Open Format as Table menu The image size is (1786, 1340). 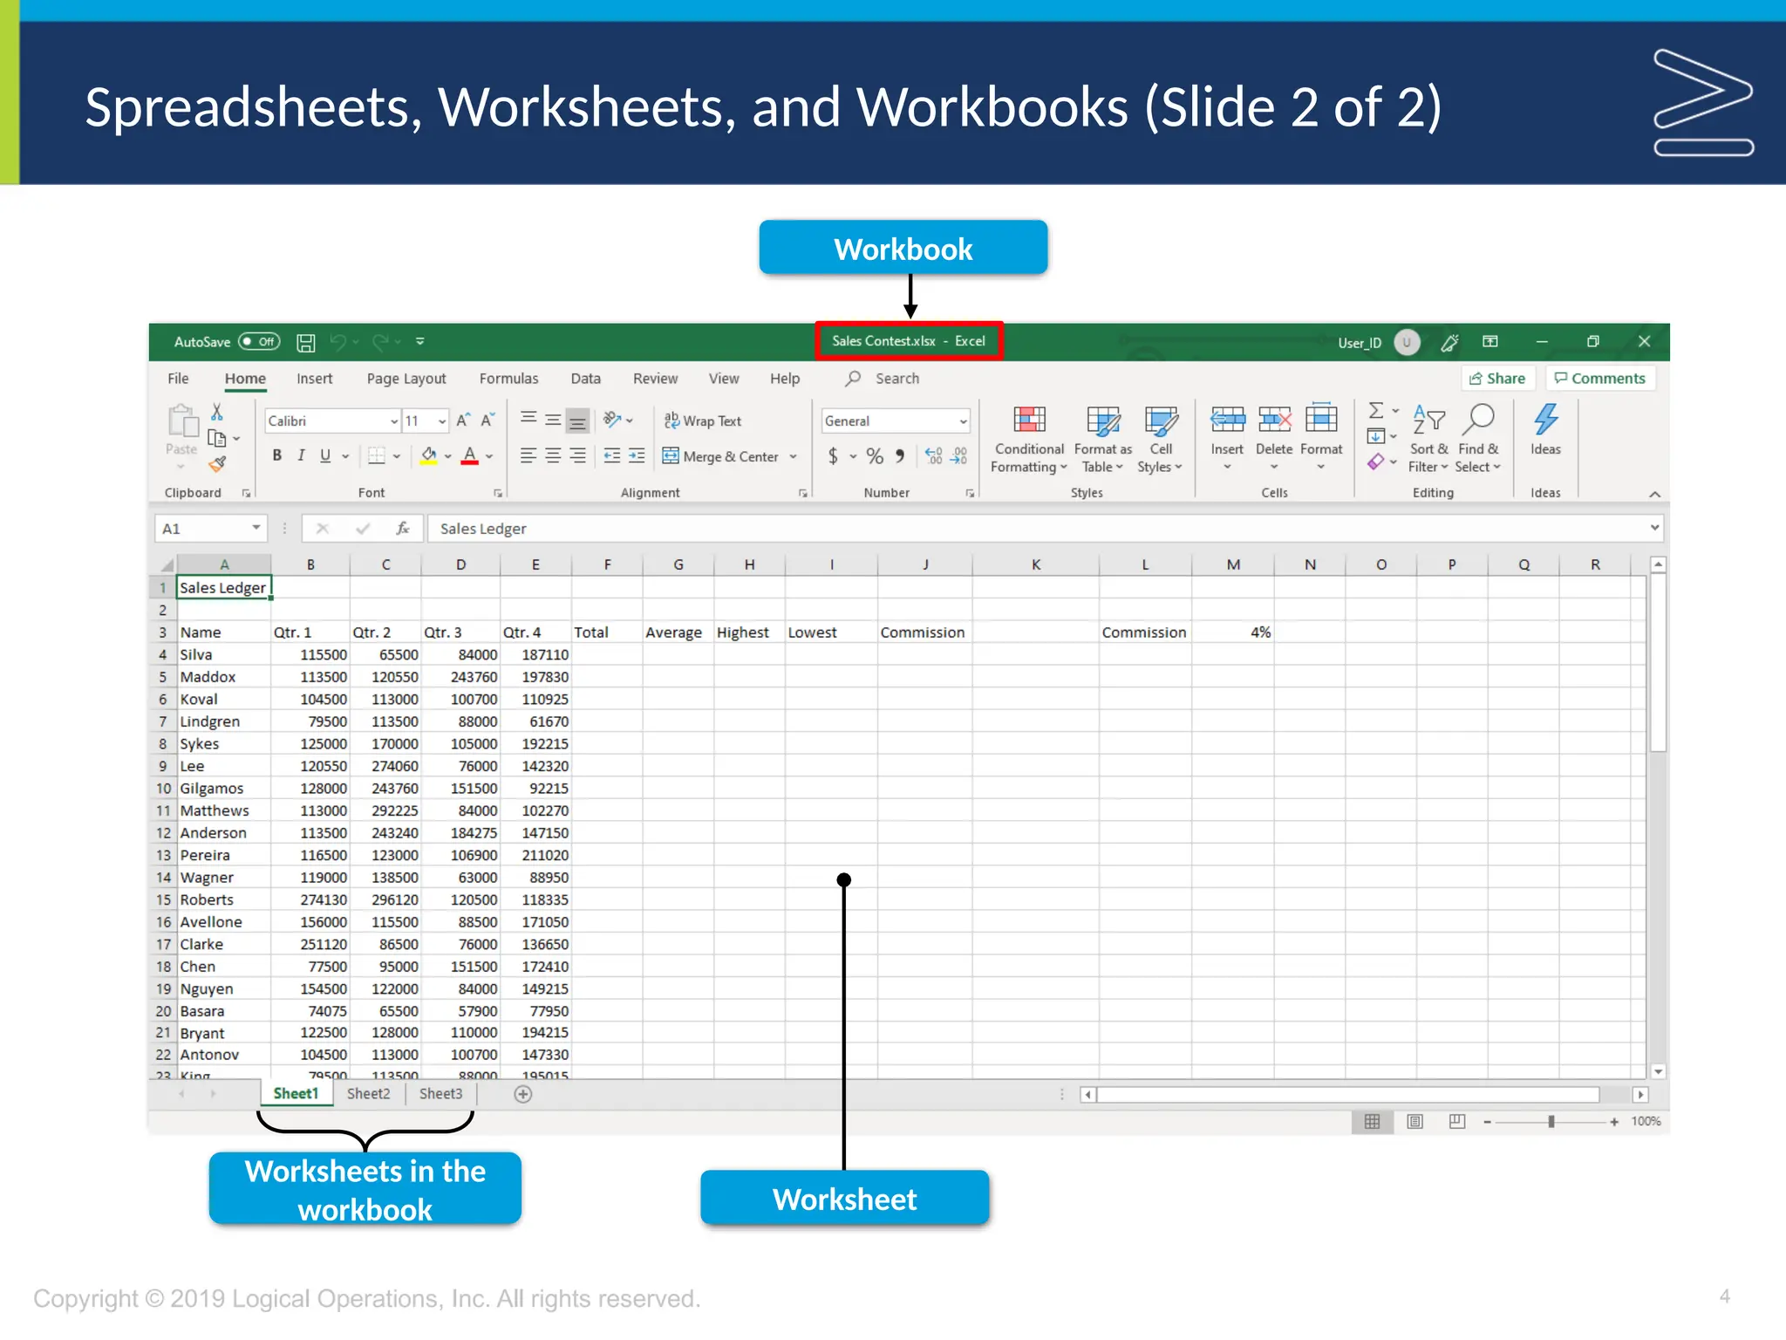[x=1103, y=440]
